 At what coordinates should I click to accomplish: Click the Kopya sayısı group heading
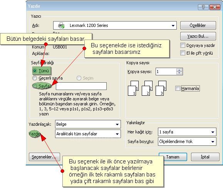click(138, 63)
